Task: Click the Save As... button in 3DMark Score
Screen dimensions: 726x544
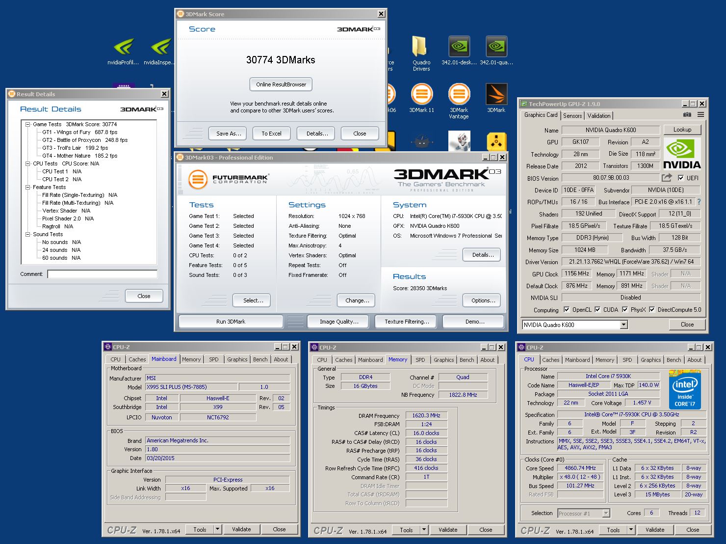Action: (229, 134)
